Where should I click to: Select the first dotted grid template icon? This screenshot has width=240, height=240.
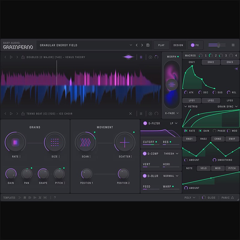pyautogui.click(x=19, y=197)
